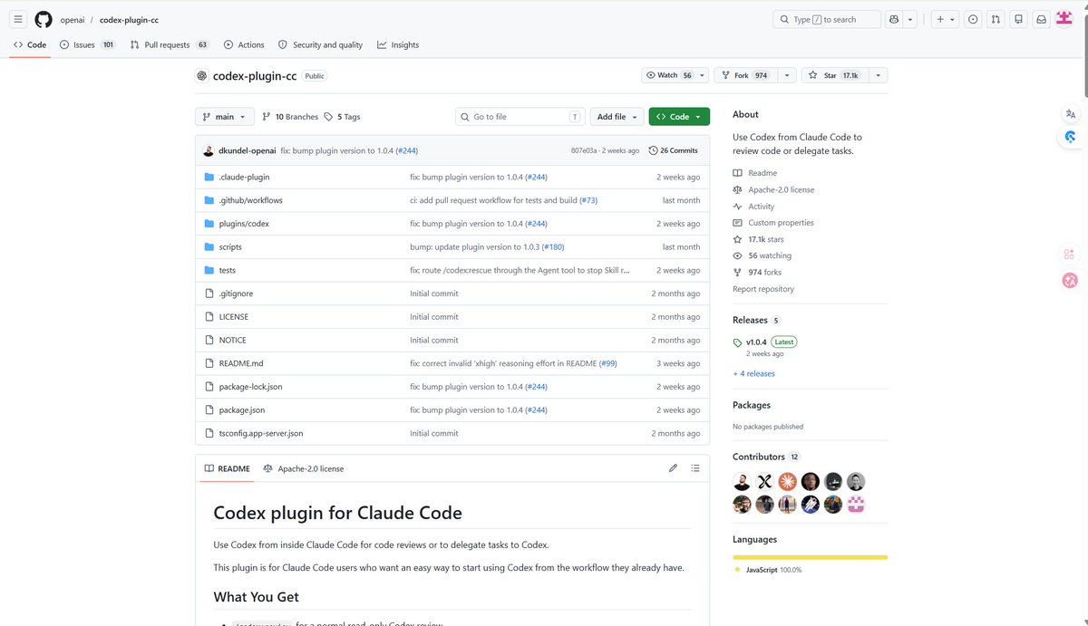Click the search bar in header
Image resolution: width=1088 pixels, height=626 pixels.
pos(827,19)
